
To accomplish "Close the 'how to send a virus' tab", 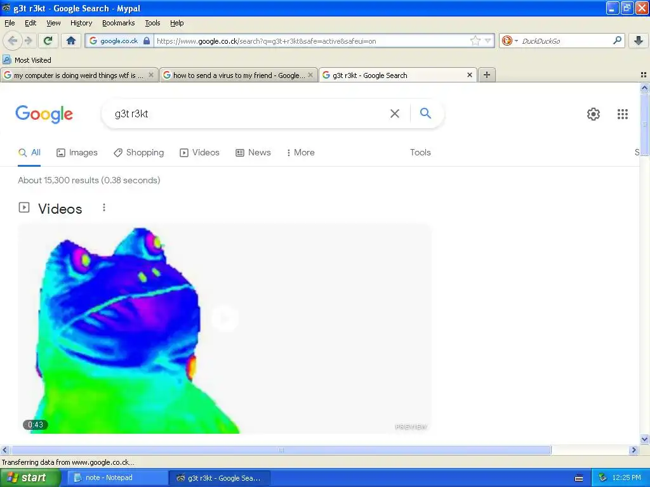I will click(310, 75).
